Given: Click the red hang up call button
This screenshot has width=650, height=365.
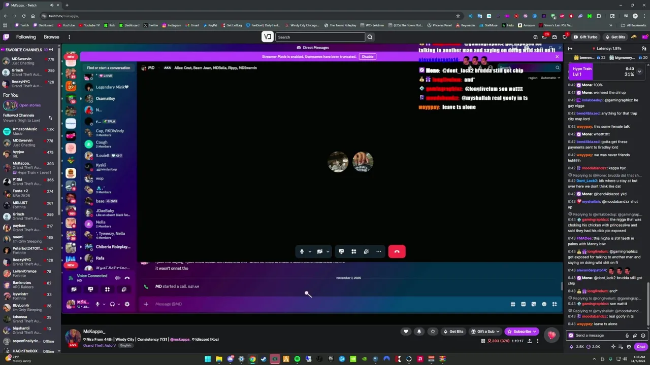Looking at the screenshot, I should coord(397,251).
